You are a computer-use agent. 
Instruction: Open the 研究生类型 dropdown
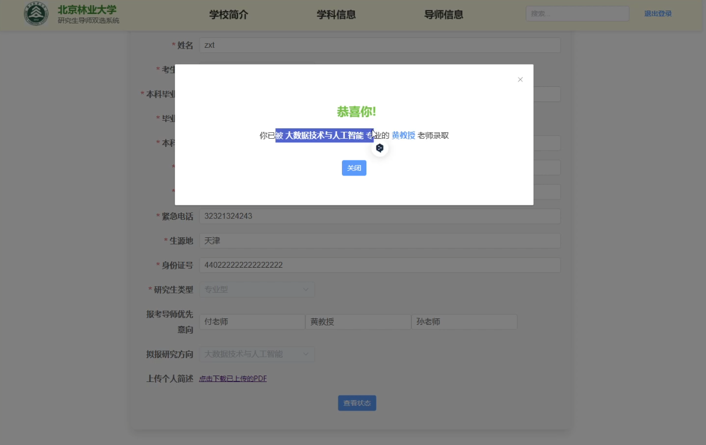tap(257, 289)
